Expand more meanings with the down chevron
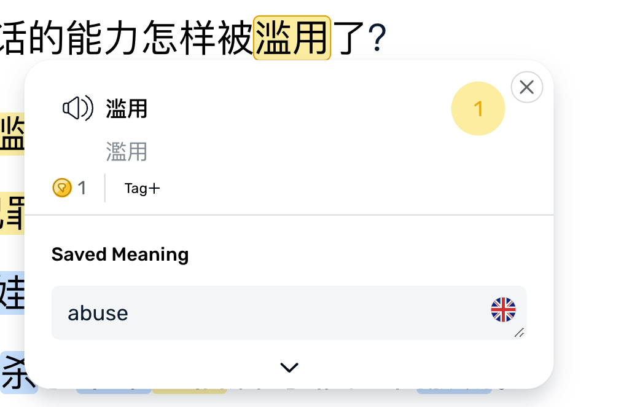Viewport: 640px width, 407px height. pyautogui.click(x=289, y=368)
